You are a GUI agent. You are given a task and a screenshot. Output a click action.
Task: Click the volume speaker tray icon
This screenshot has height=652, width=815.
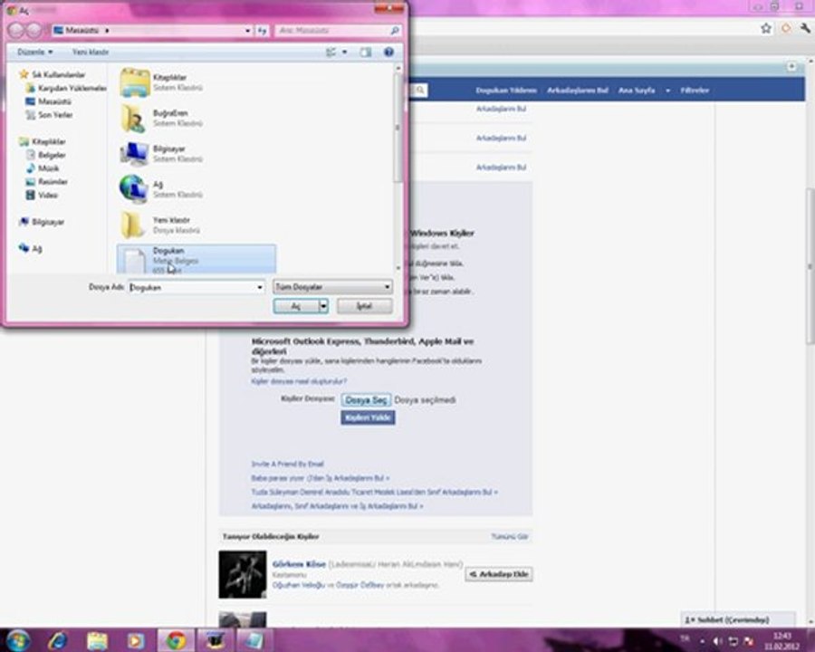pos(718,641)
